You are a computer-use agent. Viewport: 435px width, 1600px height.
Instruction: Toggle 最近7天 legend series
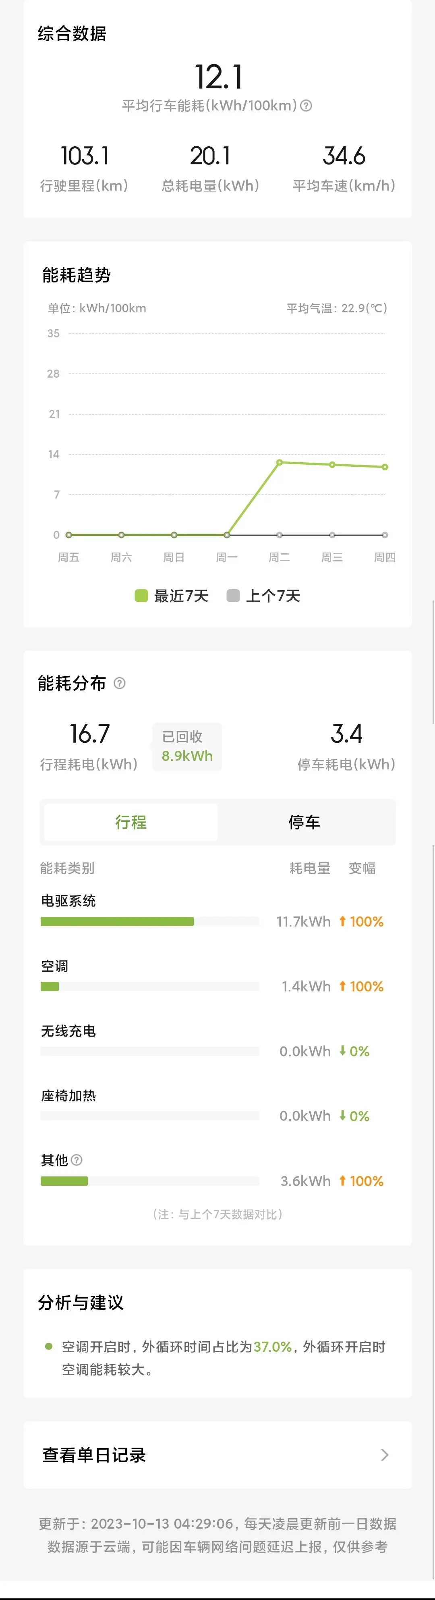point(171,596)
